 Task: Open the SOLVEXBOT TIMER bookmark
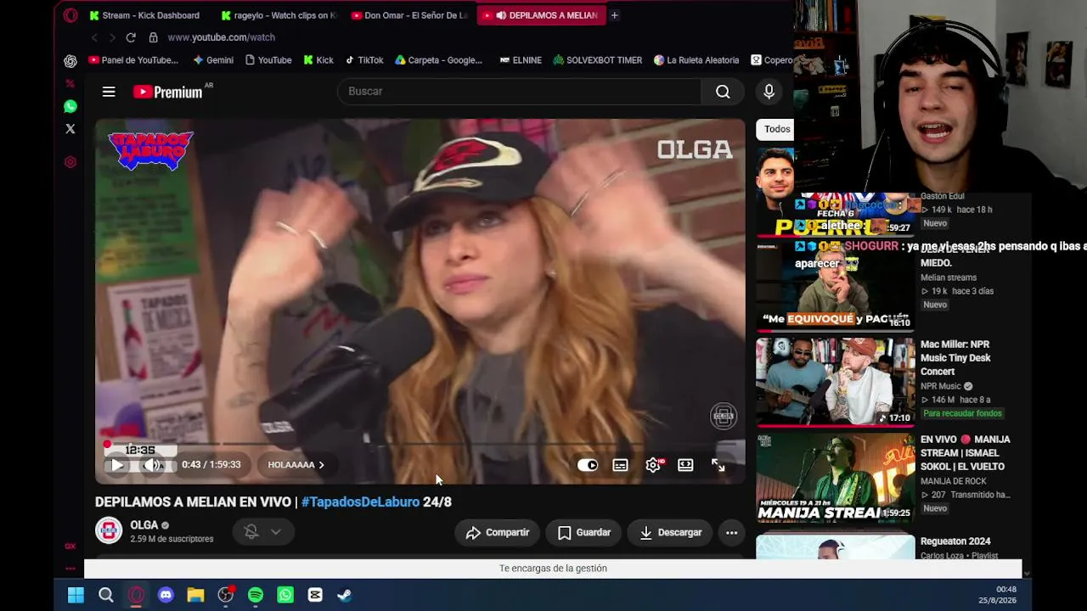pos(598,60)
